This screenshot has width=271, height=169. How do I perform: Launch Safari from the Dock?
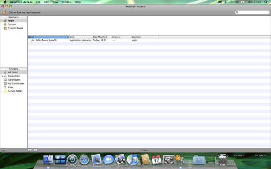click(x=84, y=160)
